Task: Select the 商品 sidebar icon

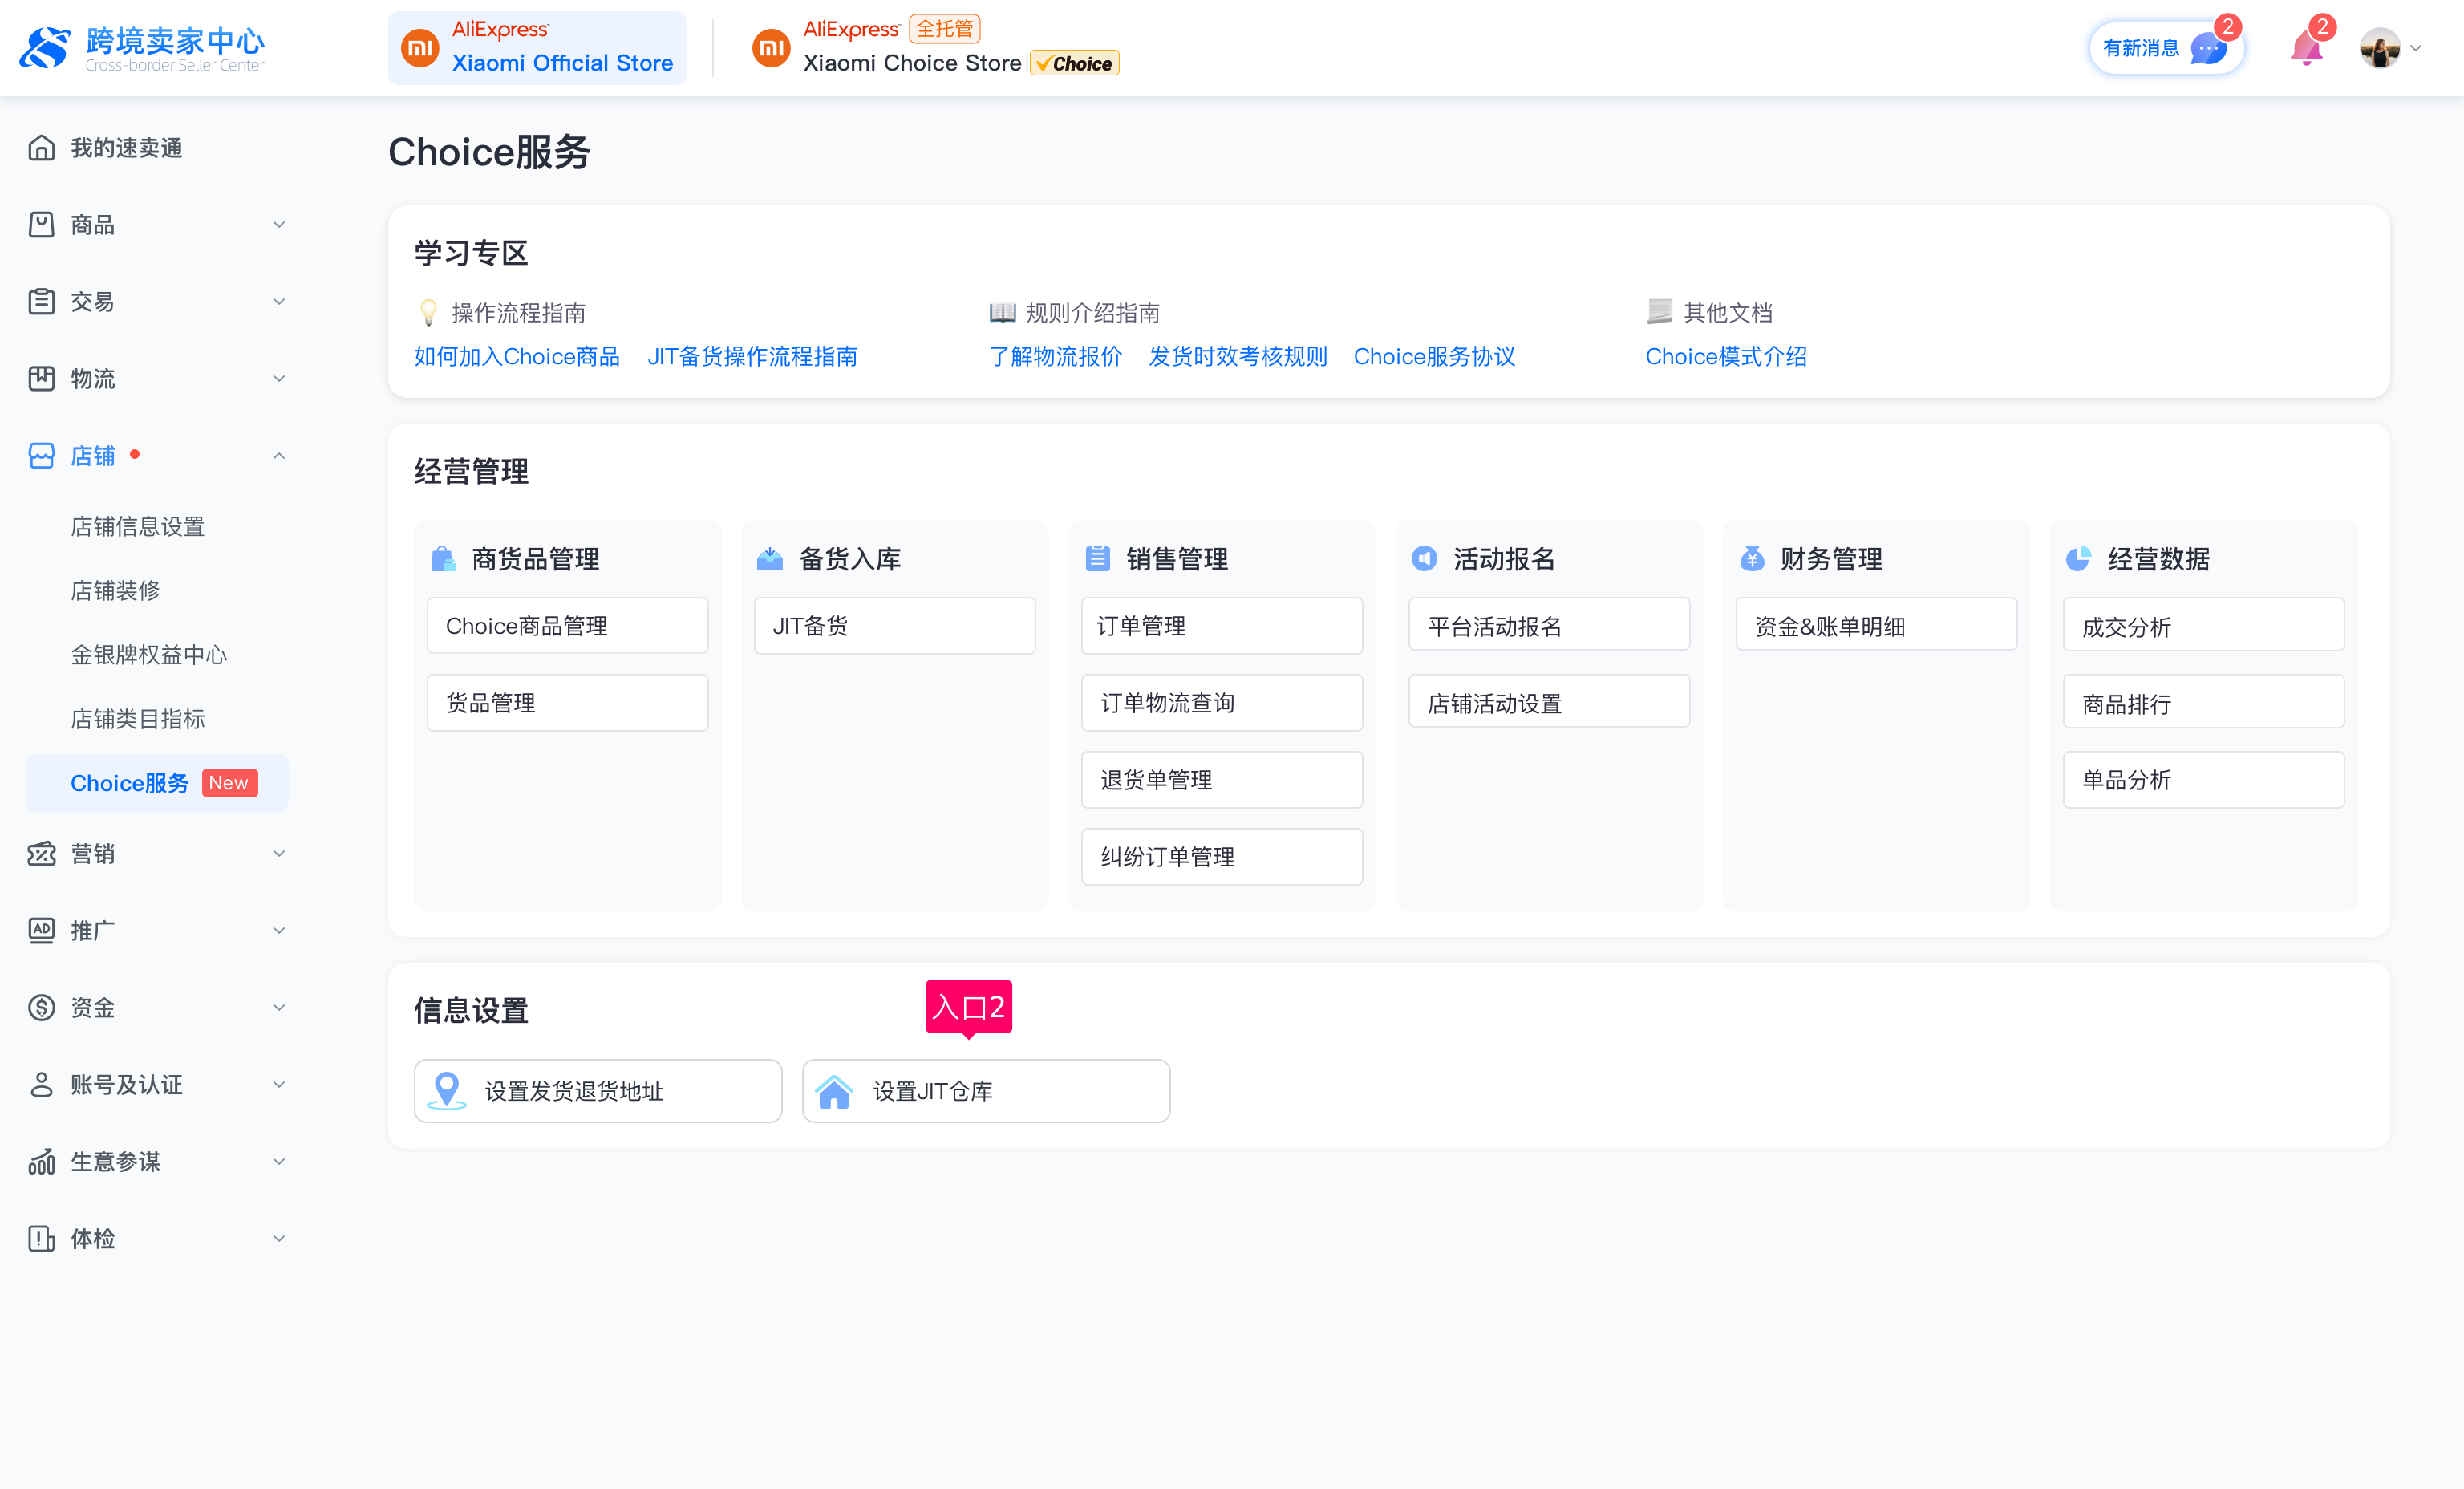Action: (42, 225)
